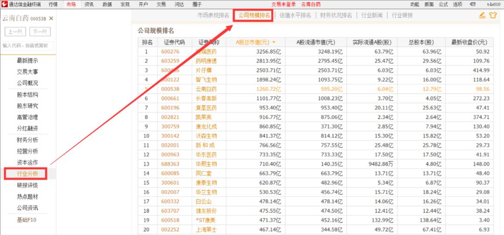
Task: Open stock code 600276 link
Action: coord(170,52)
